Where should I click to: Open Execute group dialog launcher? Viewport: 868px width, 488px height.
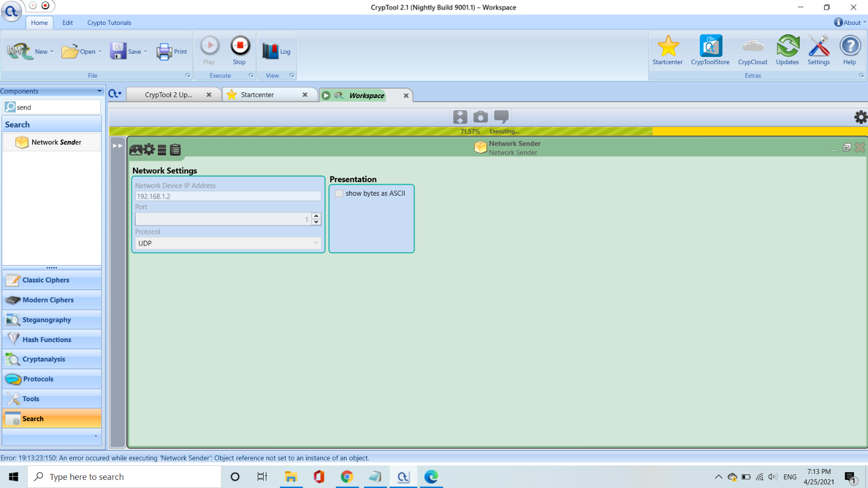[x=251, y=75]
